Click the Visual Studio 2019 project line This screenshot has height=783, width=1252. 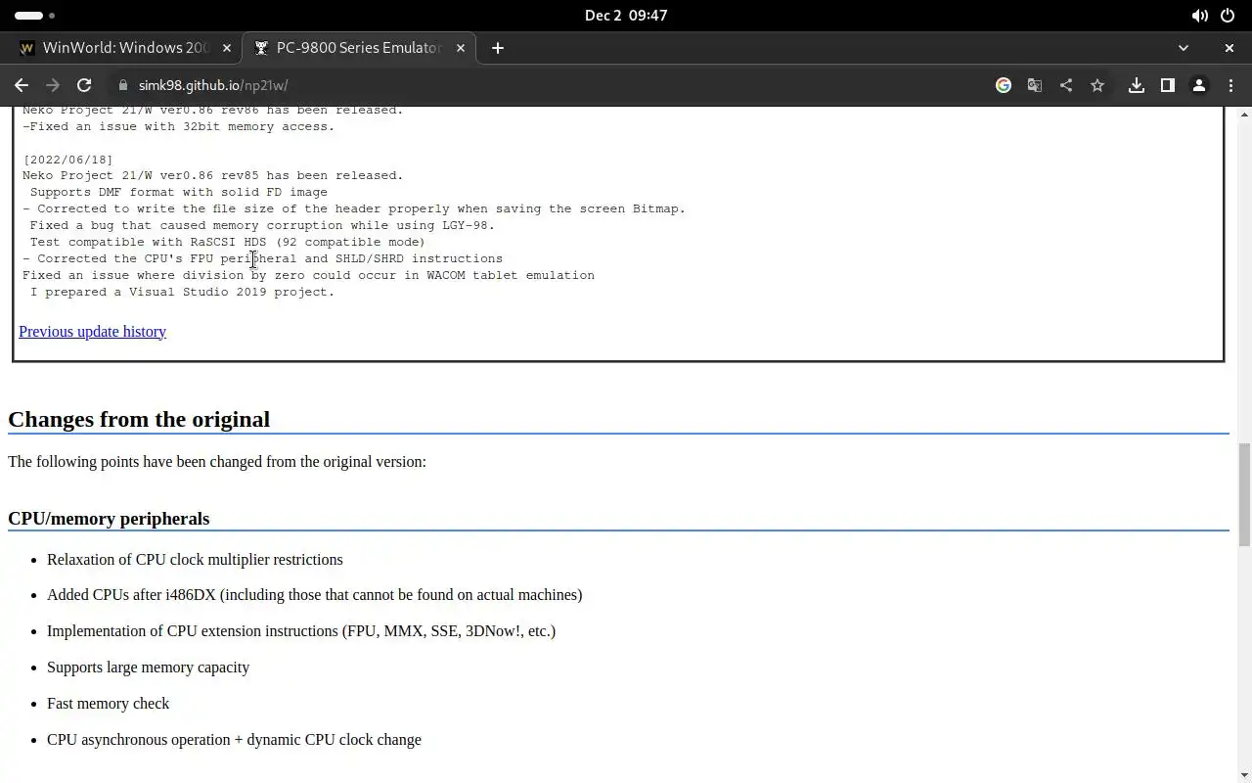[x=182, y=293]
